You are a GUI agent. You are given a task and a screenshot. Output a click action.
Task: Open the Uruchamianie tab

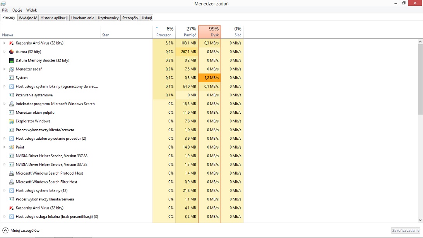click(x=82, y=18)
